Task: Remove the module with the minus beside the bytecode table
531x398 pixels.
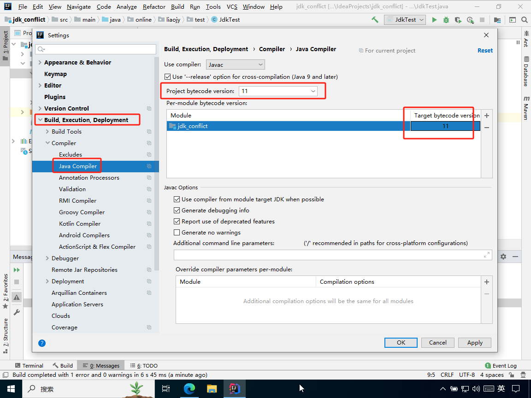Action: (x=487, y=128)
